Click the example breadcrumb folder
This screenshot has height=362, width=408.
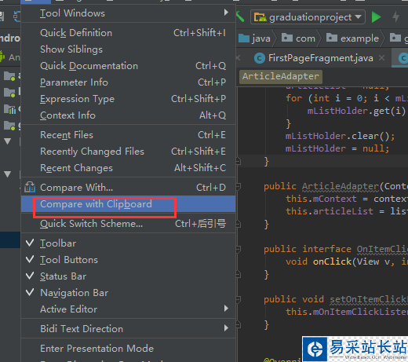[352, 38]
